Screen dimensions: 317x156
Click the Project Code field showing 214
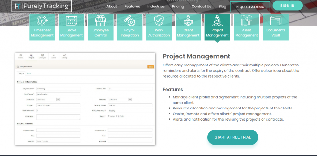tap(130, 88)
